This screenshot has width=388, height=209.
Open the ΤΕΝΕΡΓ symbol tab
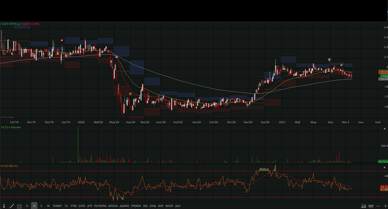[x=57, y=206]
